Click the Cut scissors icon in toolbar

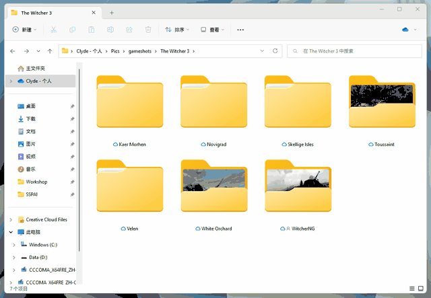(54, 30)
